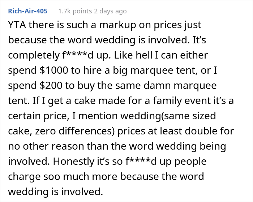The image size is (253, 202).
Task: Click the word 'YTA' starting the comment
Action: pyautogui.click(x=17, y=25)
